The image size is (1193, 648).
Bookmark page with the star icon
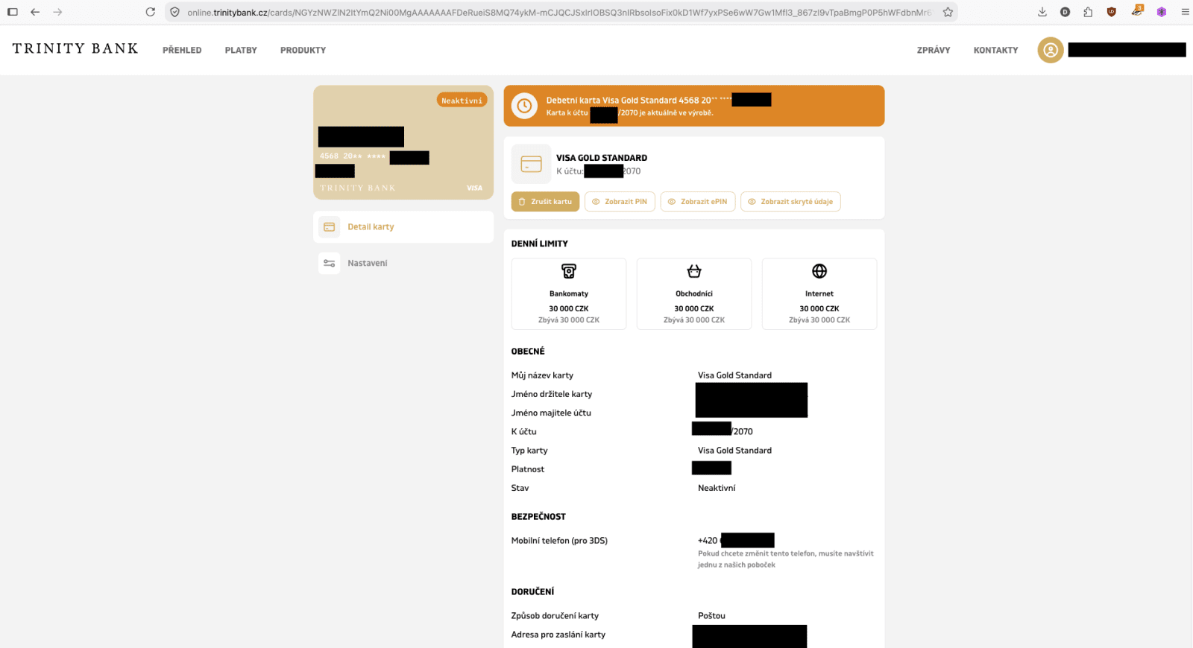point(948,12)
